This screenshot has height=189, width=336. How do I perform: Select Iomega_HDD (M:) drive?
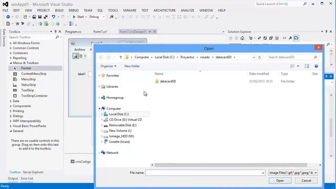pos(121,136)
